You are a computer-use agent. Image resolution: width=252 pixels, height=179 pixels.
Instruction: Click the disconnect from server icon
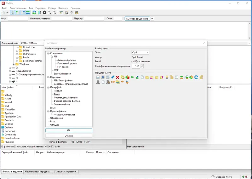click(x=50, y=13)
